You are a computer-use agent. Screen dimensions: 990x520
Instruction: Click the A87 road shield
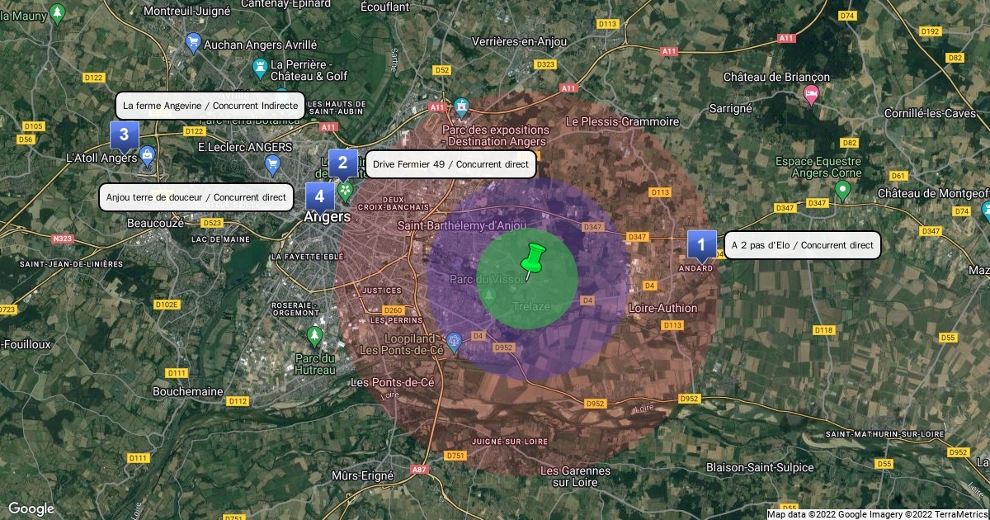pyautogui.click(x=420, y=470)
